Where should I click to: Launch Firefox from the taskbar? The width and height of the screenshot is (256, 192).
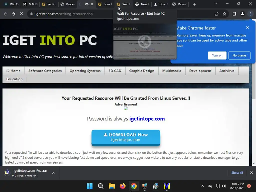tap(122, 186)
